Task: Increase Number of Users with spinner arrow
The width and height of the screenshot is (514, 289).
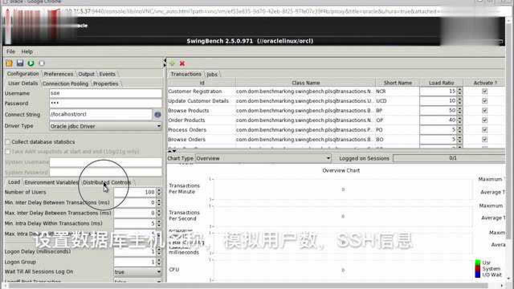Action: (x=159, y=190)
